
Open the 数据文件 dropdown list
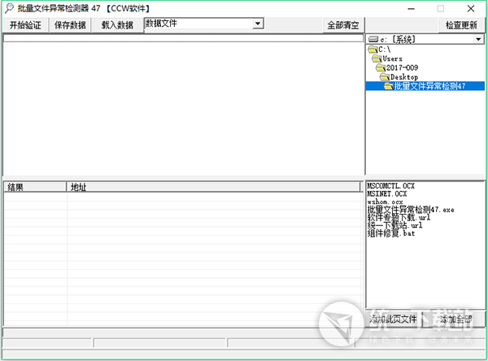pos(258,24)
